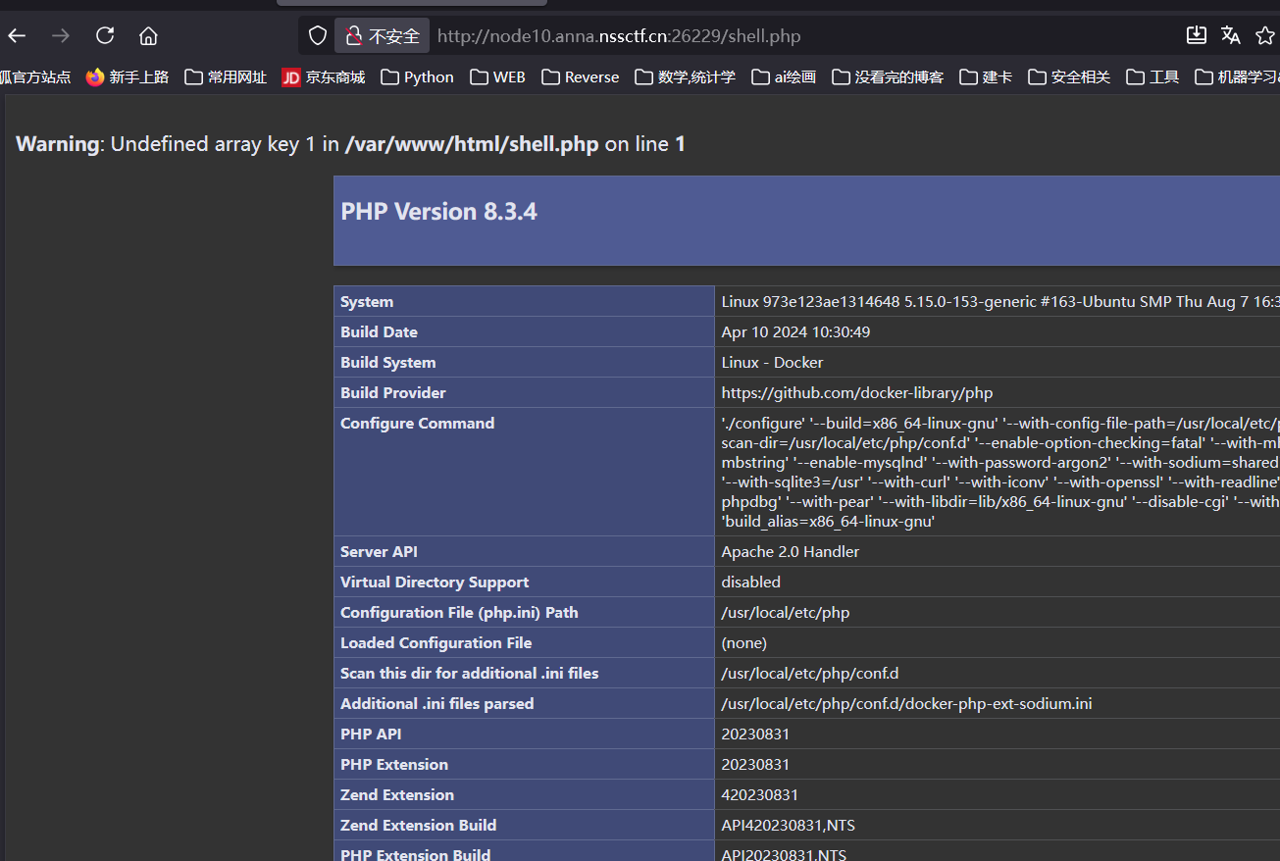Click the folder icon beside 安全相关
The width and height of the screenshot is (1280, 861).
click(x=1038, y=76)
